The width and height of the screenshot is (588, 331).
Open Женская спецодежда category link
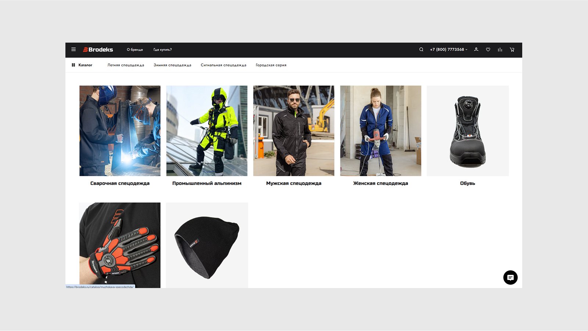pyautogui.click(x=380, y=183)
